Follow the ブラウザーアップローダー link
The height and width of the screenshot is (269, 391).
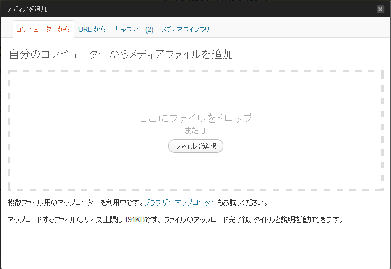pyautogui.click(x=181, y=203)
